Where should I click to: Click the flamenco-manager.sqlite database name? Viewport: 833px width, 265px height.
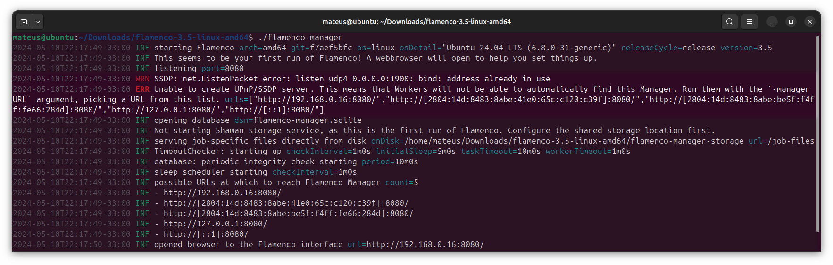(307, 120)
